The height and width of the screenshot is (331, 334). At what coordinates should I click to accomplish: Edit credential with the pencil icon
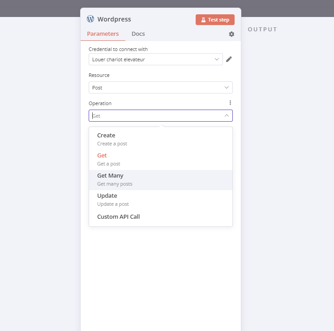pyautogui.click(x=229, y=59)
